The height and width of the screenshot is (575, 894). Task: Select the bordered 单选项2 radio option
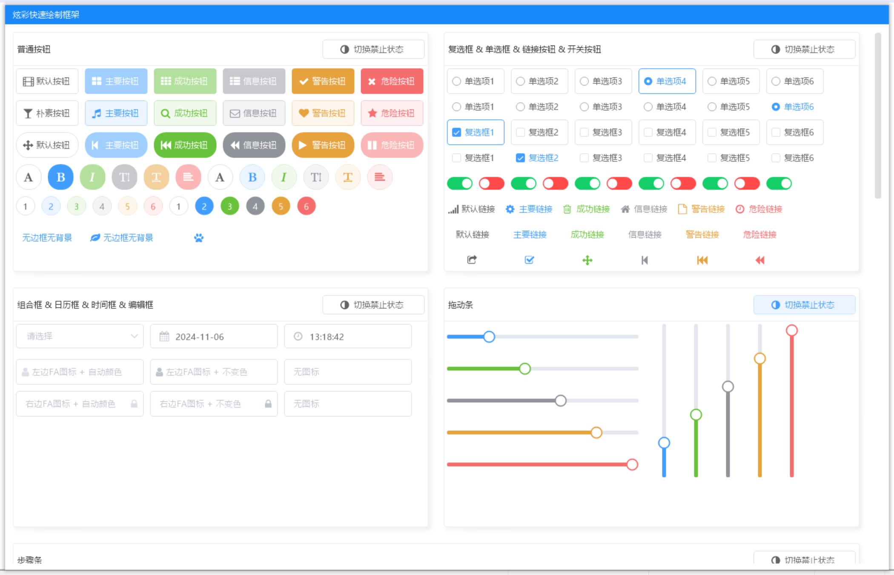pyautogui.click(x=539, y=81)
